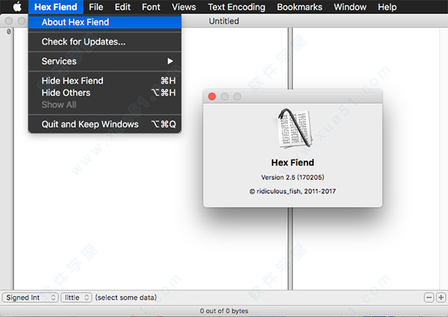Click the Hex Fiend menu bar title
The image size is (448, 317).
[56, 7]
